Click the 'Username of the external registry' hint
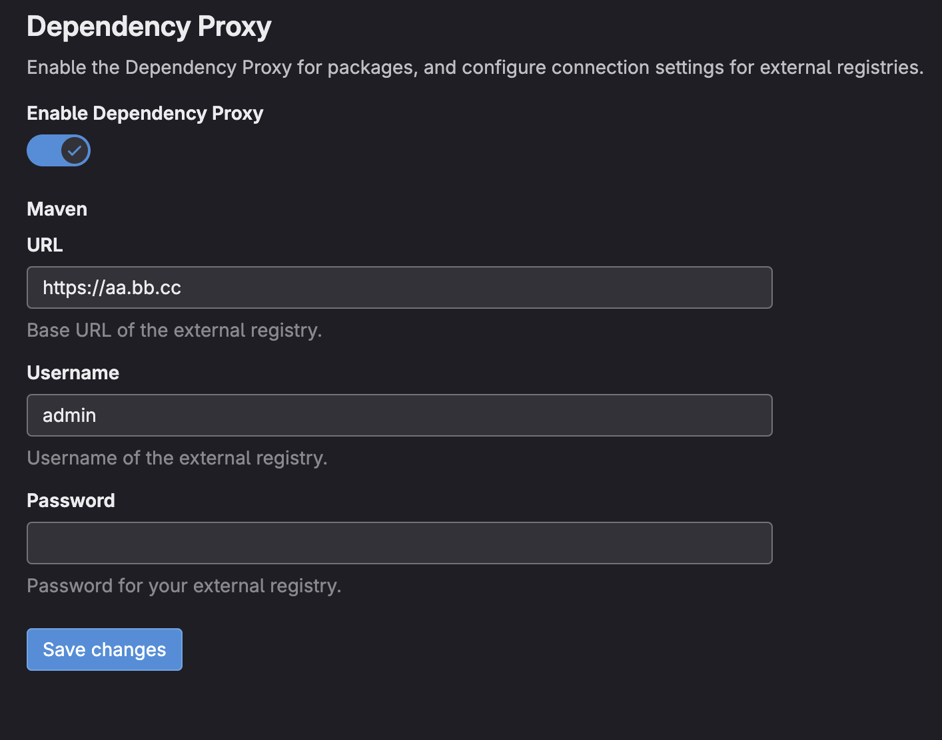The width and height of the screenshot is (942, 740). pos(177,458)
